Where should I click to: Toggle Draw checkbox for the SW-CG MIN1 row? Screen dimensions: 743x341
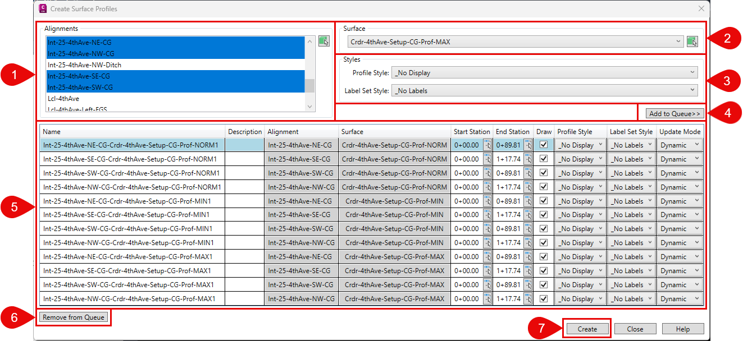click(x=543, y=229)
